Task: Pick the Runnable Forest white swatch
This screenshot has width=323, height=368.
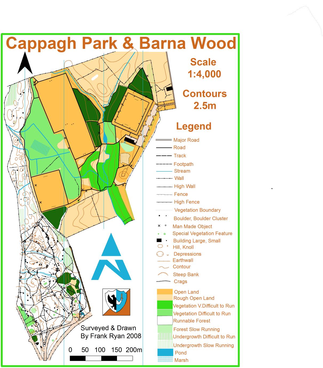Action: pyautogui.click(x=165, y=320)
